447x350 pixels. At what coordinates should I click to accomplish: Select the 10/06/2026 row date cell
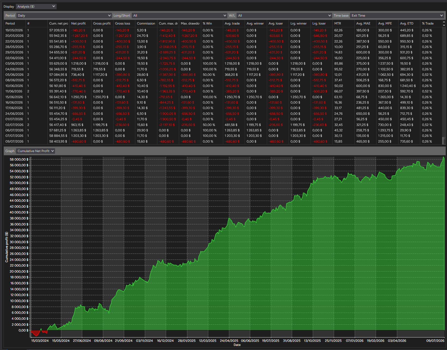coord(14,86)
